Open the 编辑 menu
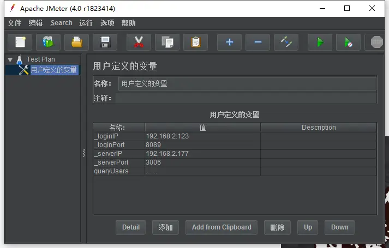389x248 pixels. point(35,23)
